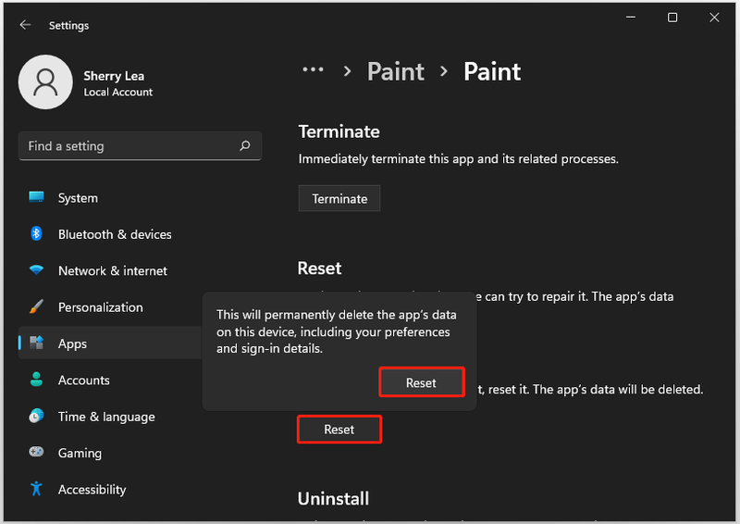
Task: Open Sherry Lea profile avatar
Action: coord(45,82)
